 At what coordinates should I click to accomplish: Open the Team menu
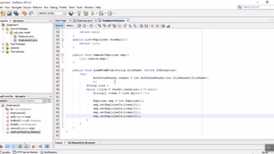[71, 7]
